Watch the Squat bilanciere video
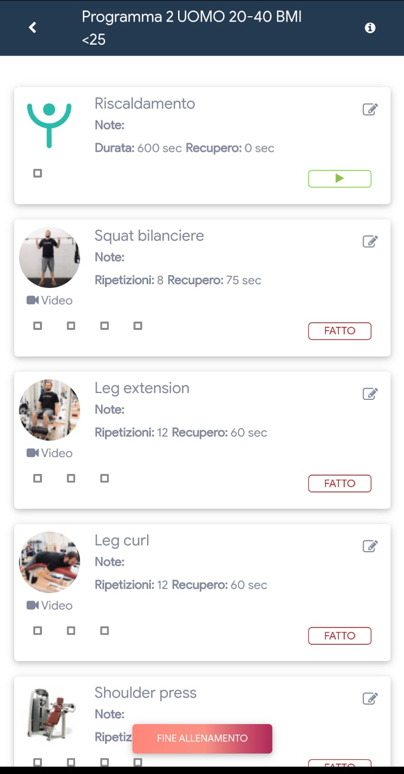The image size is (404, 774). (50, 301)
